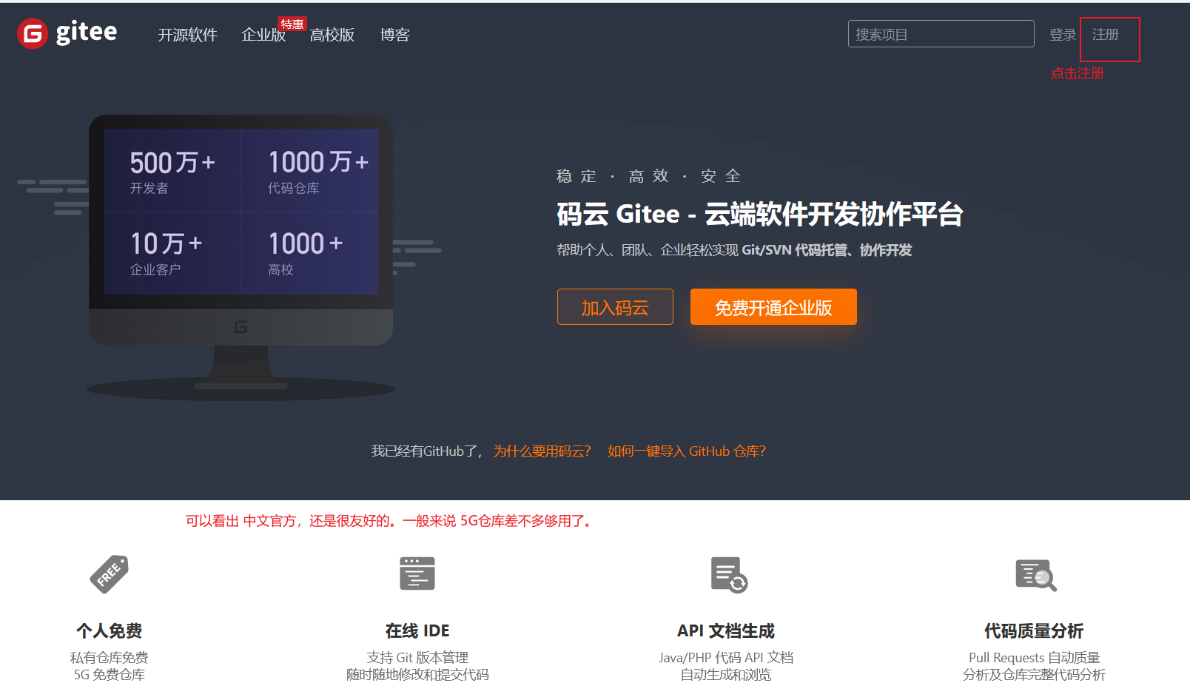Click the 在线 IDE heading

417,631
